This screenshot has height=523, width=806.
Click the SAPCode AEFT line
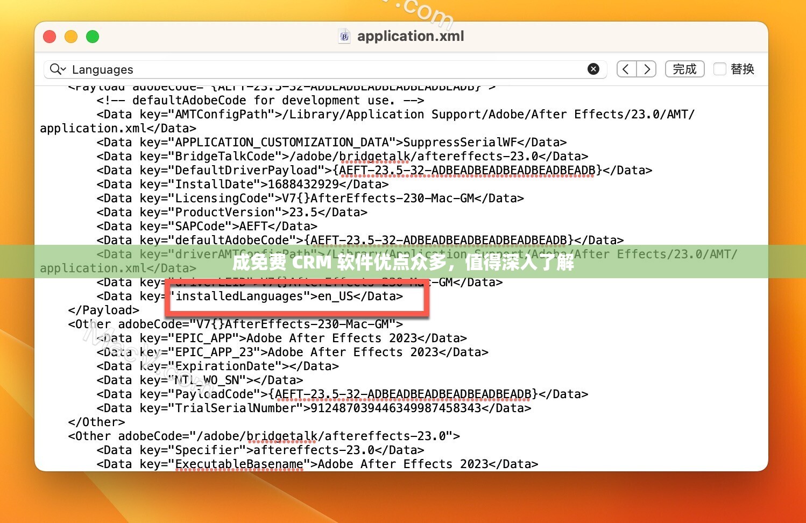click(207, 227)
